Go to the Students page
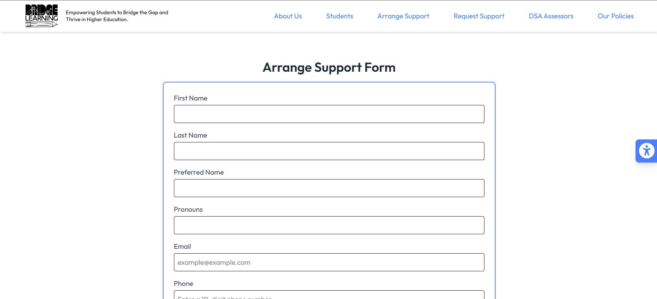Image resolution: width=657 pixels, height=299 pixels. (339, 16)
